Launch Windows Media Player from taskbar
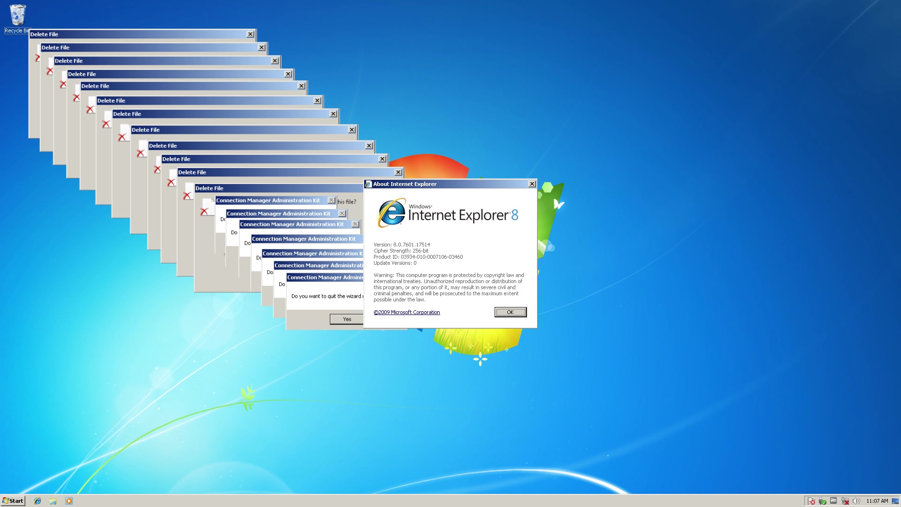The height and width of the screenshot is (507, 901). pyautogui.click(x=69, y=501)
